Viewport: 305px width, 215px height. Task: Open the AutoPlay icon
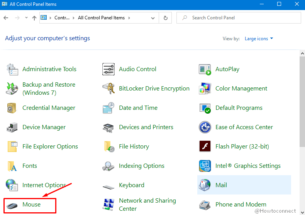(205, 69)
